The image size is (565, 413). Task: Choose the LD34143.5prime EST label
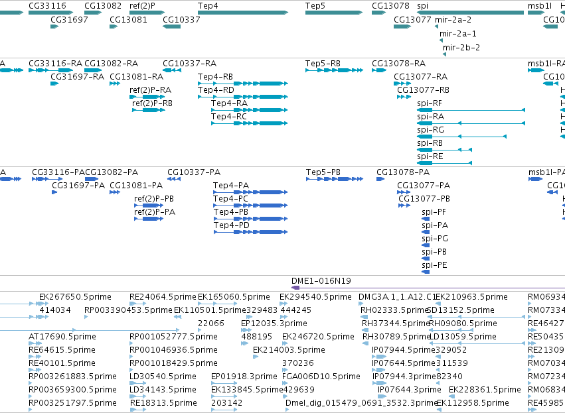click(x=163, y=390)
